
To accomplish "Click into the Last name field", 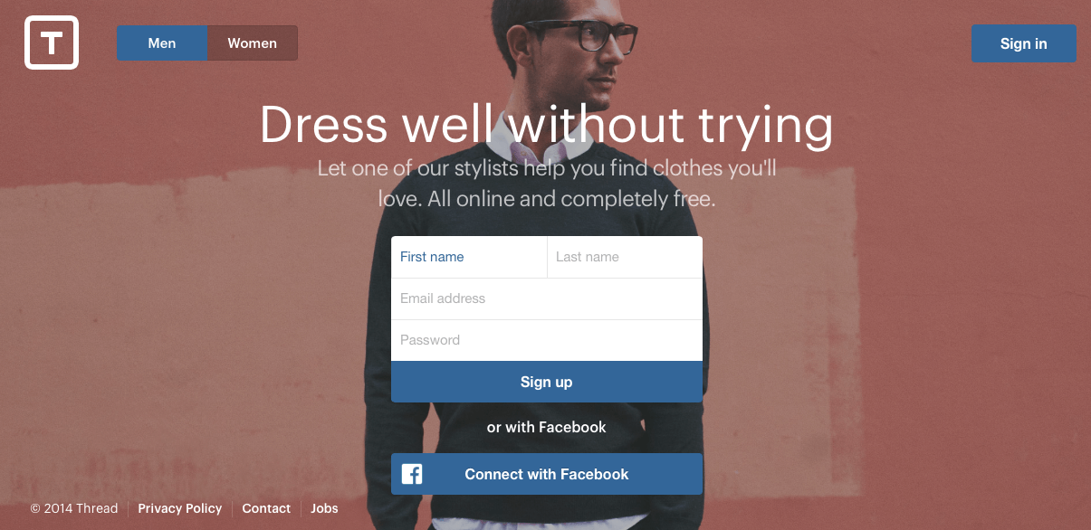I will coord(625,257).
